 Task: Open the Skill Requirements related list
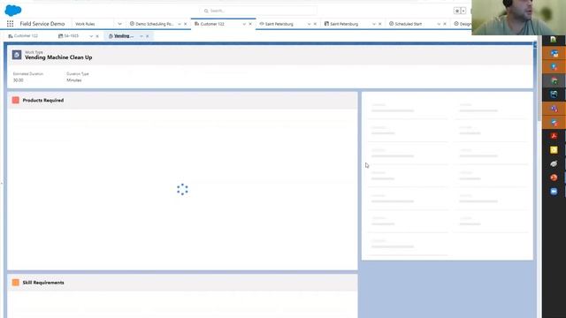[x=43, y=283]
